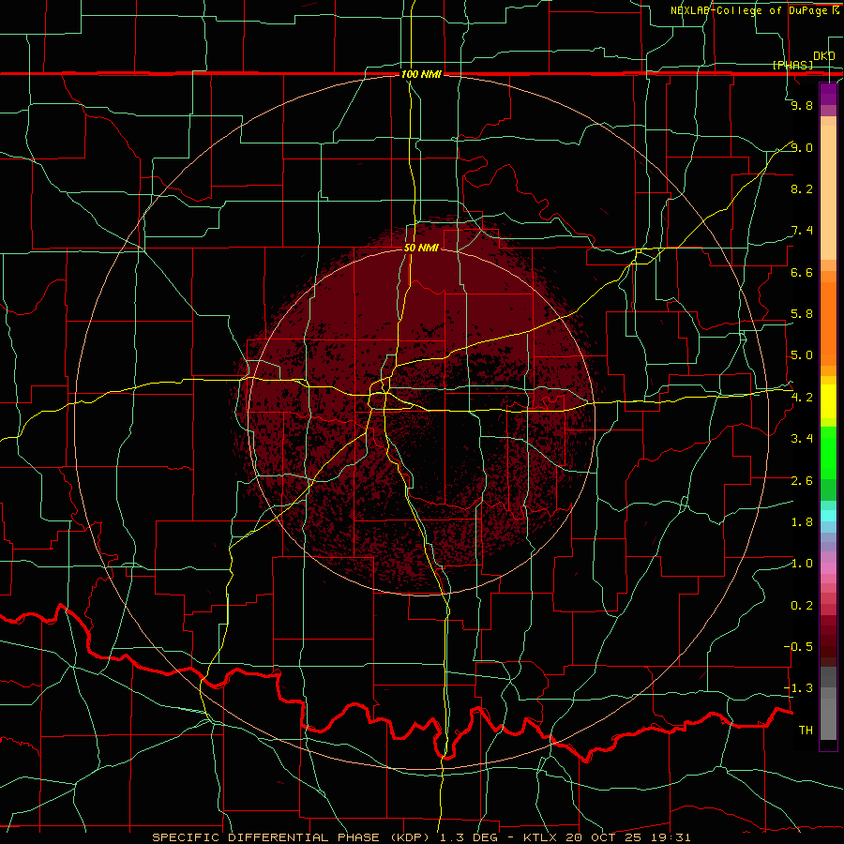Click the 4.2 scale value
The width and height of the screenshot is (844, 844).
point(802,398)
